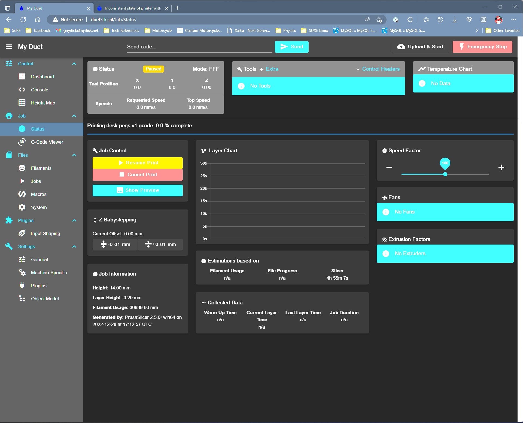
Task: Show more bookmarks overflow chevron
Action: (x=477, y=30)
